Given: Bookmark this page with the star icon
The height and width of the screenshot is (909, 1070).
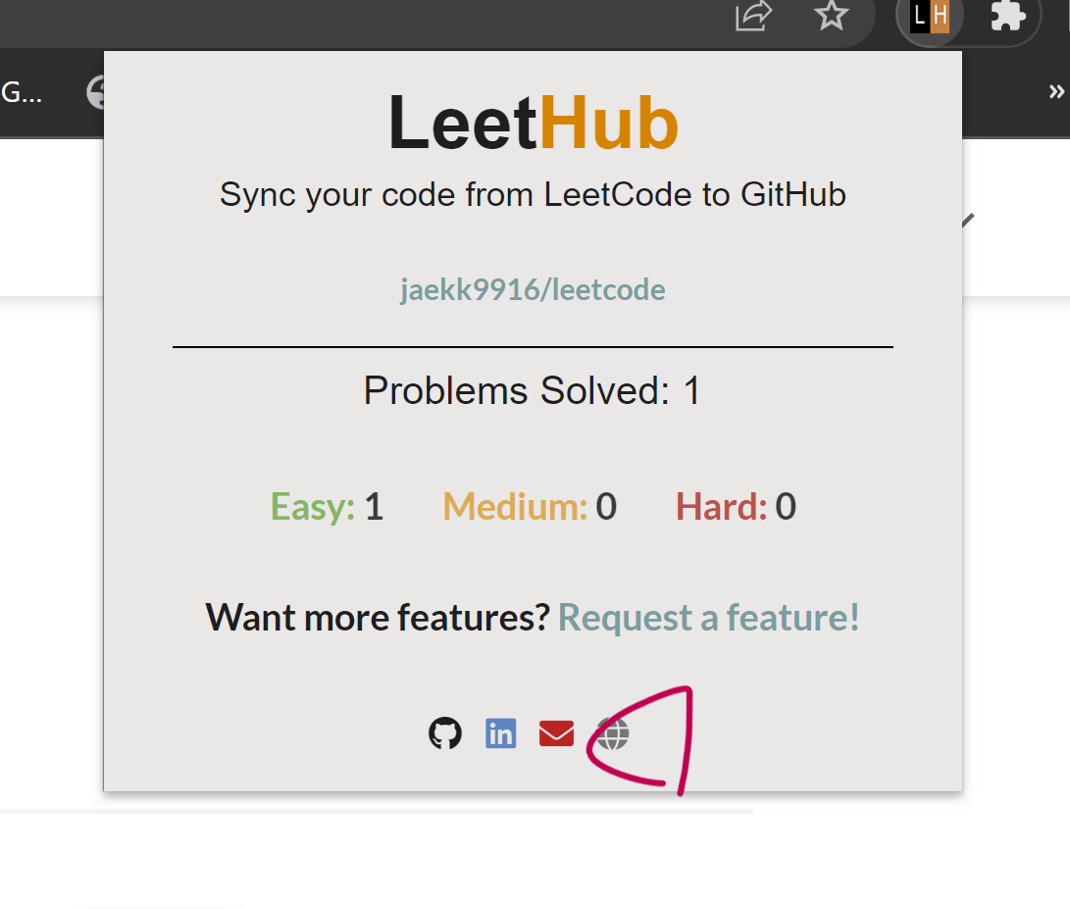Looking at the screenshot, I should point(832,16).
